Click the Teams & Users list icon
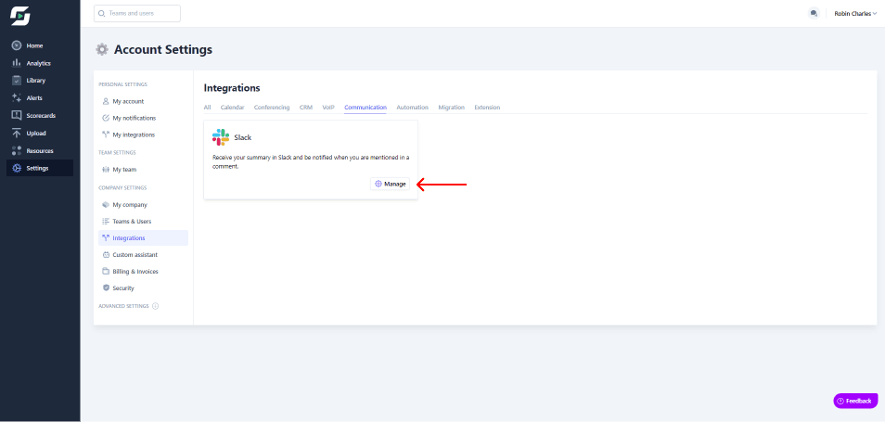The width and height of the screenshot is (885, 422). pyautogui.click(x=106, y=221)
